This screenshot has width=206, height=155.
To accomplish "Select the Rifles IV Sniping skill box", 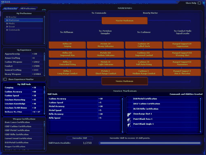I will [x=67, y=45].
